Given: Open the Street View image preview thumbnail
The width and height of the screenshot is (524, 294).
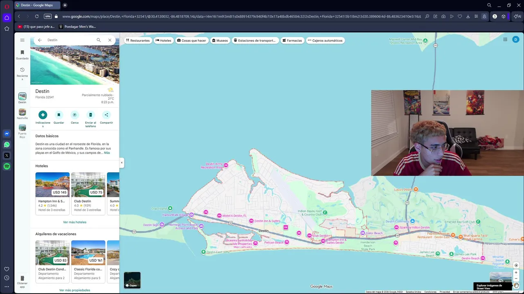Looking at the screenshot, I should 501,278.
